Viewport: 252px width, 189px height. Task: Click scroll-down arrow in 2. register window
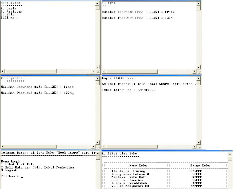coord(98,142)
